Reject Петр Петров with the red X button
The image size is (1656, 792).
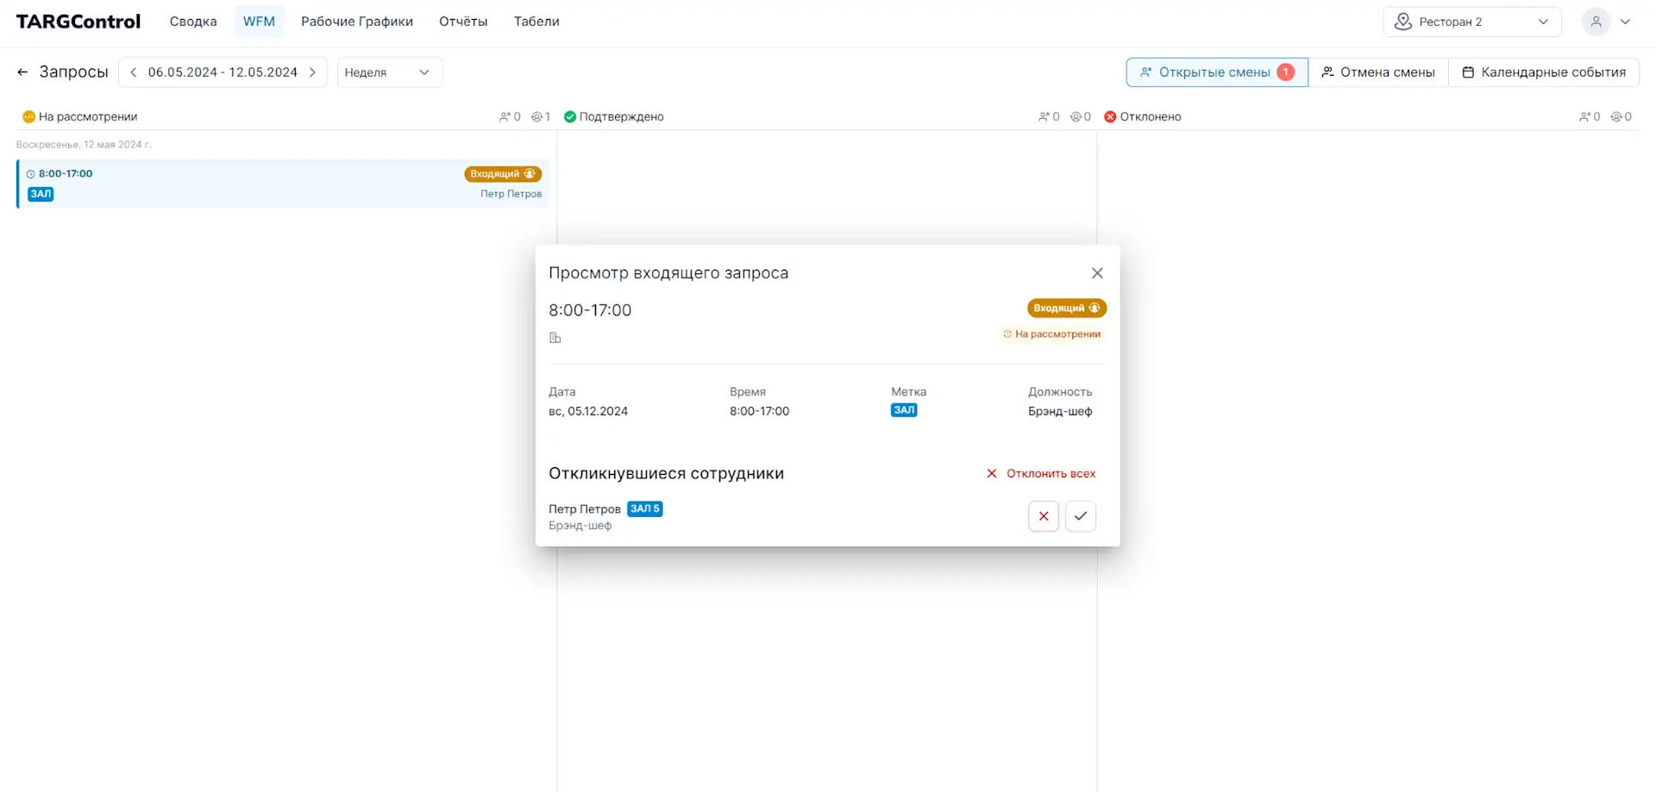[1044, 516]
